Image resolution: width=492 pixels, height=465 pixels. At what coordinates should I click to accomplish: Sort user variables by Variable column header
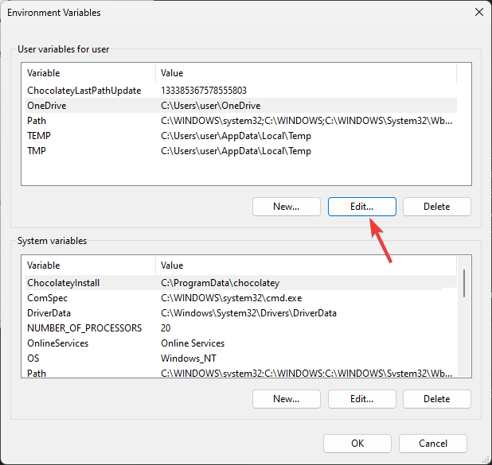point(88,73)
